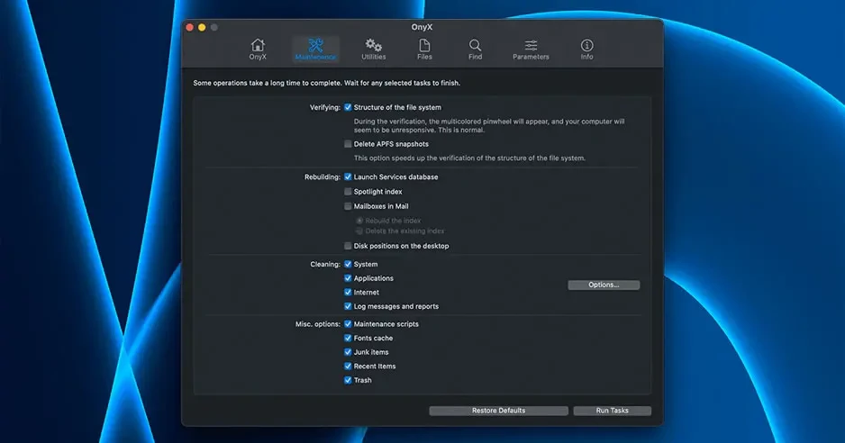Select the Maintenance wrench icon
Screen dimensions: 845x443
click(315, 49)
